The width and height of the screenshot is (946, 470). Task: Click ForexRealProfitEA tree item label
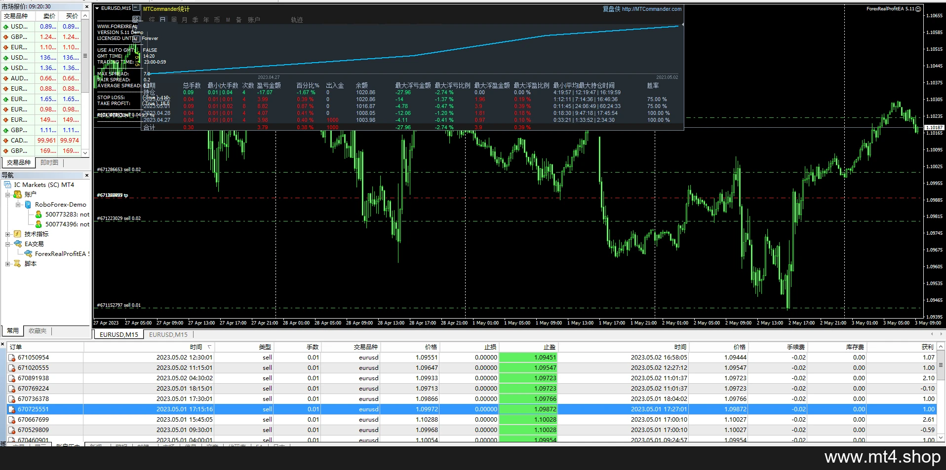[62, 254]
